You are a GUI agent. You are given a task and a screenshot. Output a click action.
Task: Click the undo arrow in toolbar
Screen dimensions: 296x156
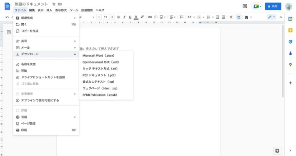tap(8, 17)
